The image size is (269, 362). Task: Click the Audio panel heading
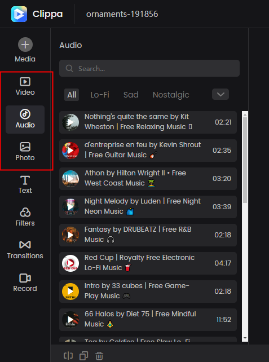pyautogui.click(x=70, y=45)
